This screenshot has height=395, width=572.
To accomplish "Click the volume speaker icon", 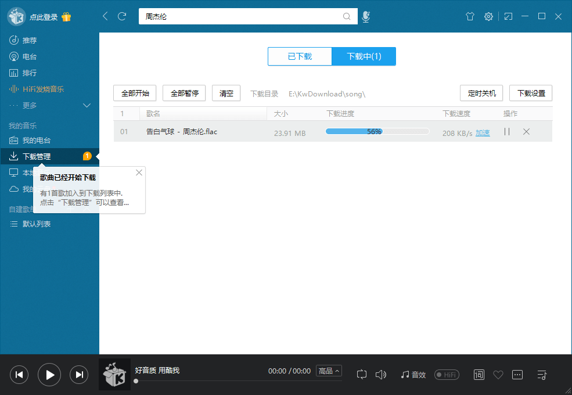I will pos(381,375).
